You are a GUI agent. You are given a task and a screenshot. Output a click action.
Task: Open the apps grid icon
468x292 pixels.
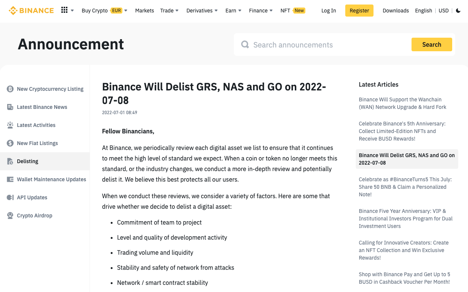pyautogui.click(x=64, y=10)
